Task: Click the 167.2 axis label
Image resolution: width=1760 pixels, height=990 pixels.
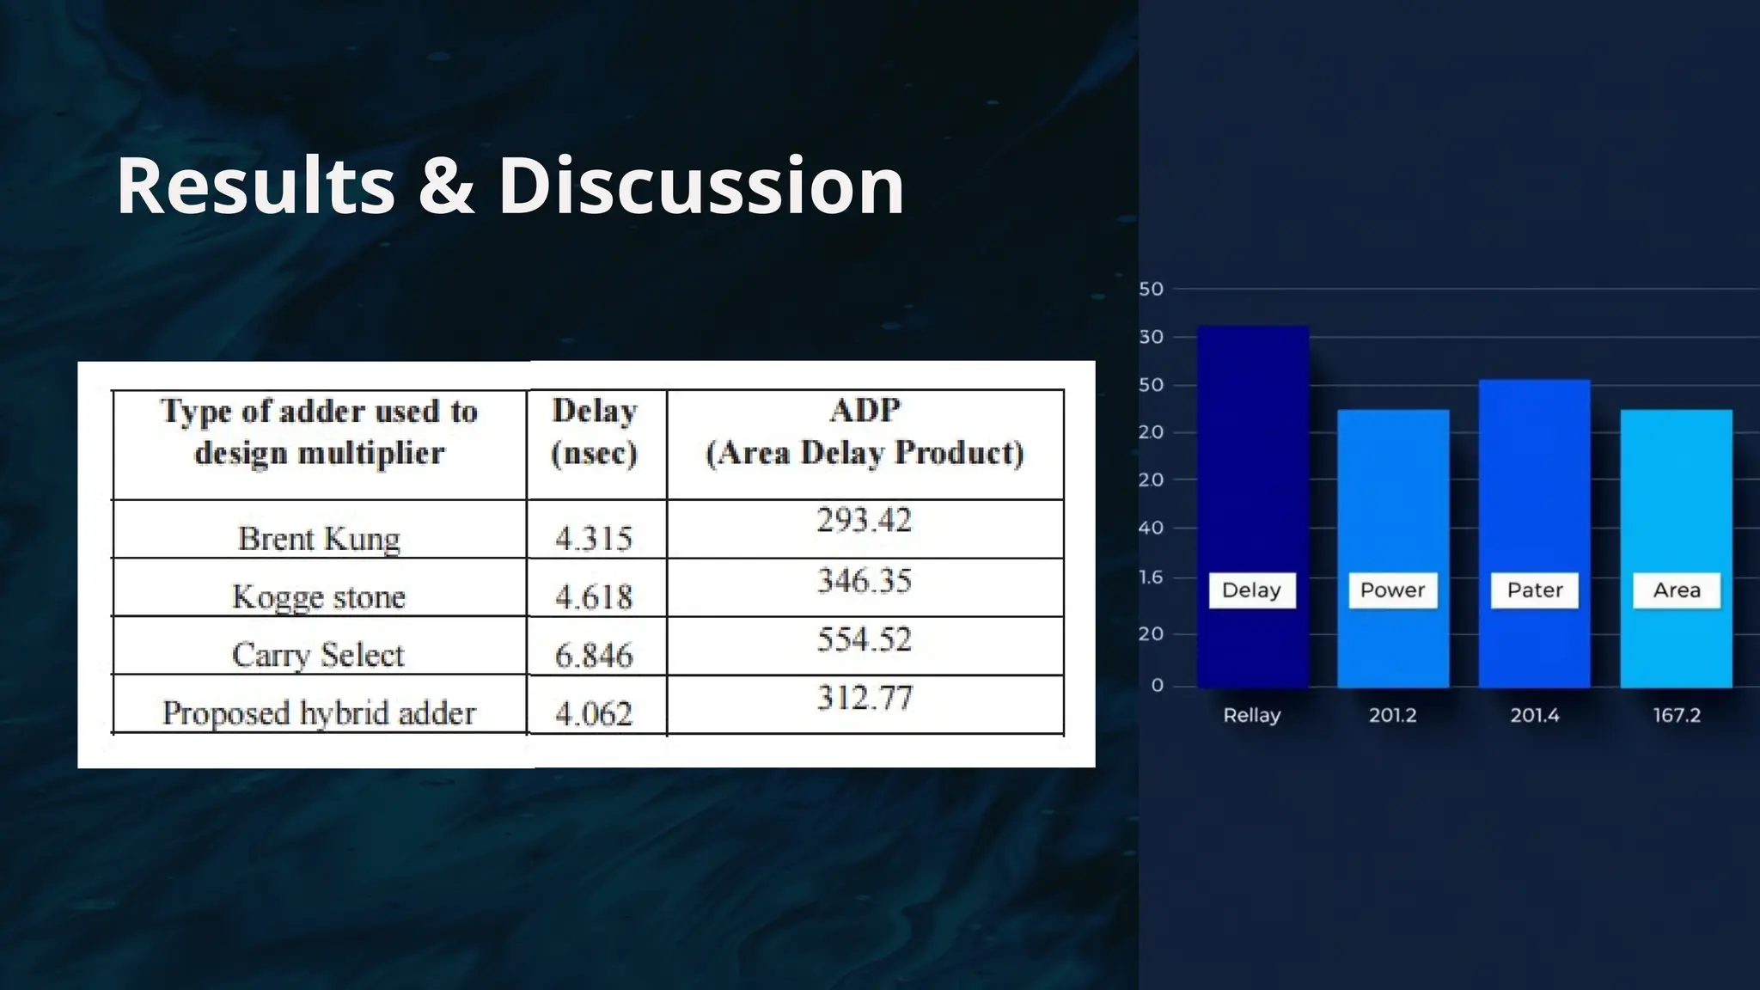Action: coord(1676,715)
